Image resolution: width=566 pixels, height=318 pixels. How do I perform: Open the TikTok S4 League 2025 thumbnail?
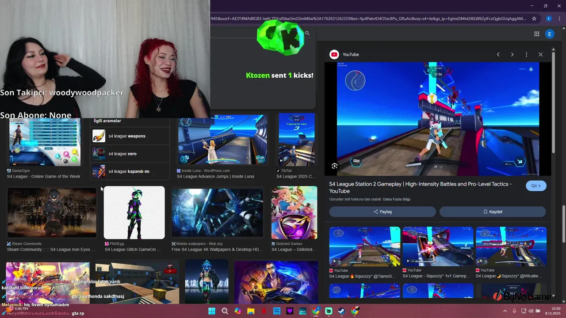[296, 140]
